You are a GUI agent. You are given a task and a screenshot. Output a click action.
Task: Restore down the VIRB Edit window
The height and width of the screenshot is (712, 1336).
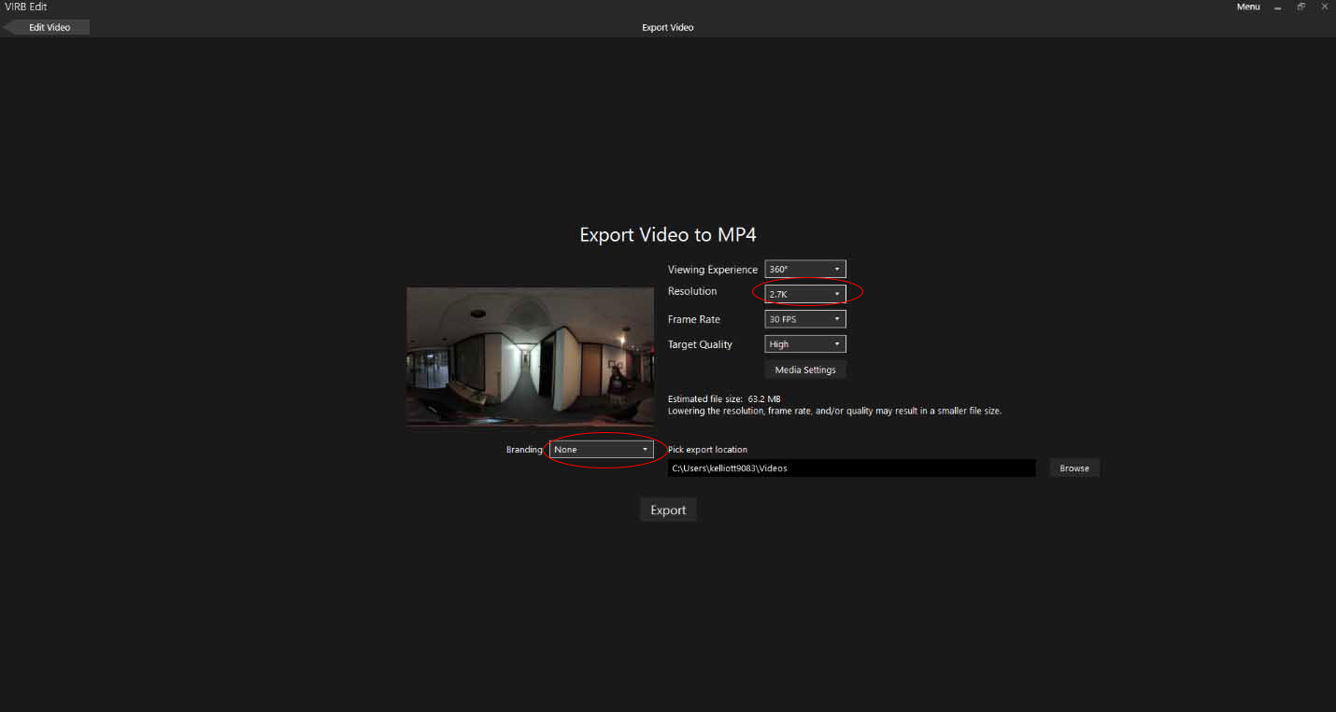[1300, 7]
